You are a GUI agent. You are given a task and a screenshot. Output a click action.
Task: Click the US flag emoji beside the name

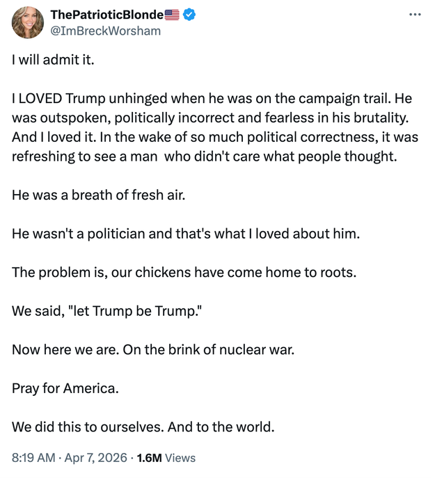click(x=173, y=15)
